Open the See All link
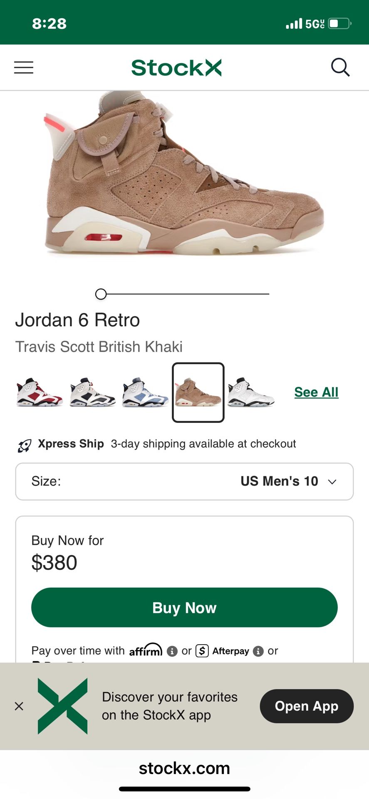Image resolution: width=369 pixels, height=799 pixels. click(316, 392)
